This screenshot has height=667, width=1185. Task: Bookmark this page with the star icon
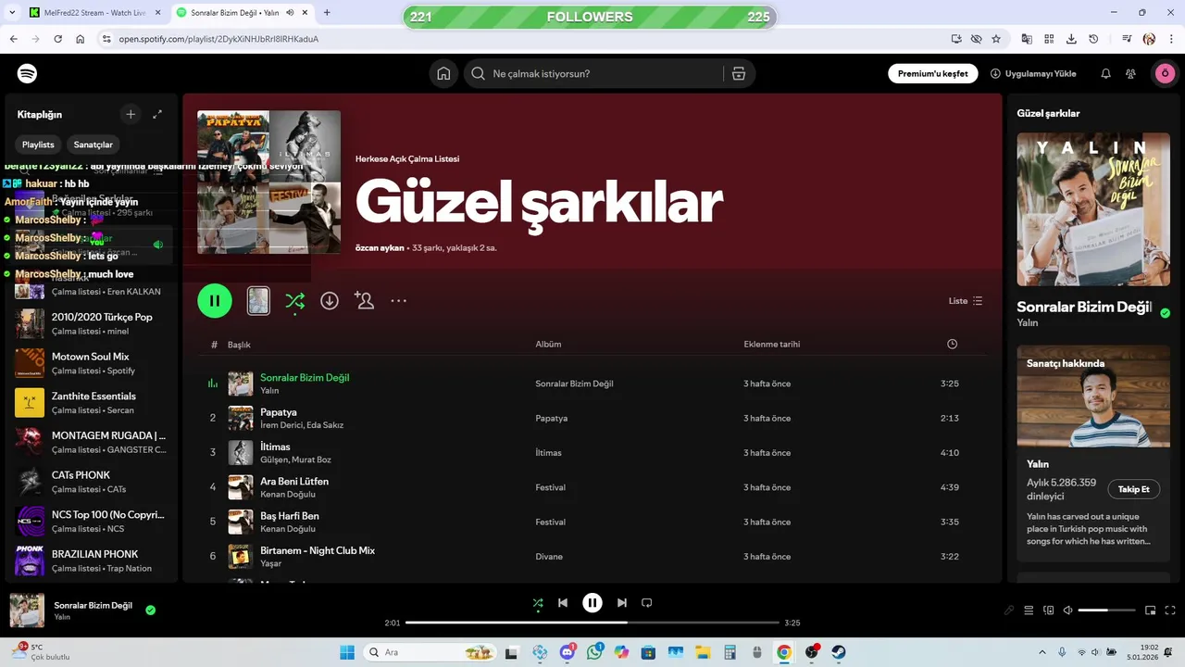click(x=996, y=39)
